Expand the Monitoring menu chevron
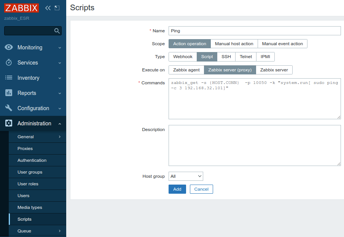The image size is (344, 237). coord(60,47)
